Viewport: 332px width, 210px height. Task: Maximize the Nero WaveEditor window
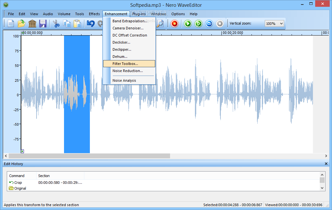click(311, 4)
